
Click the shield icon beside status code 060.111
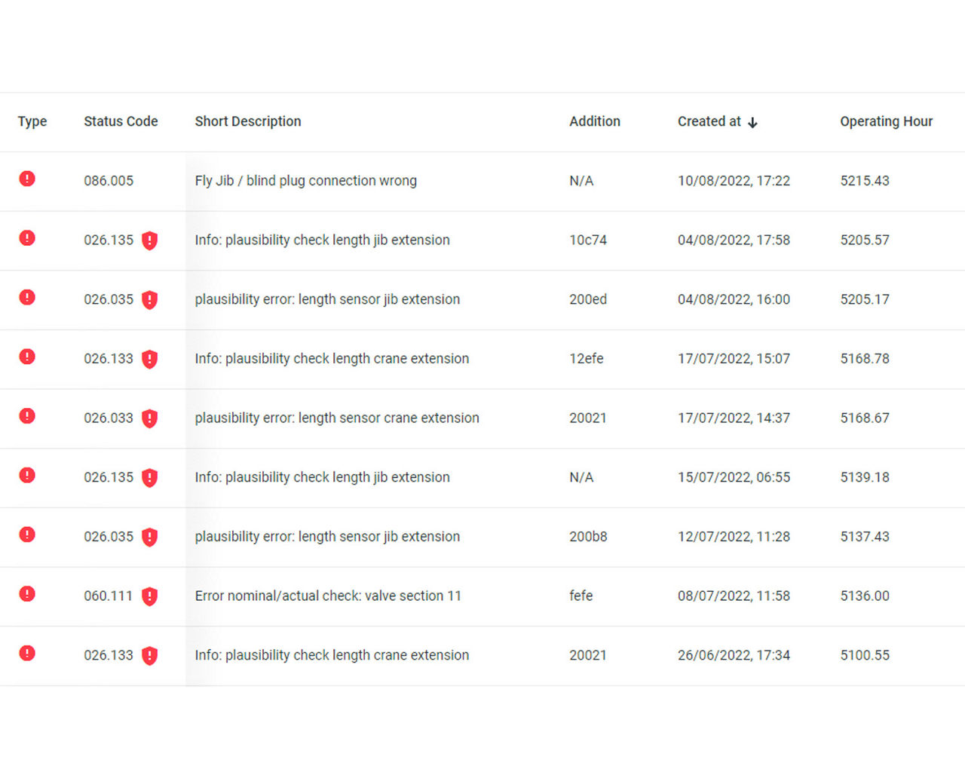click(x=150, y=596)
